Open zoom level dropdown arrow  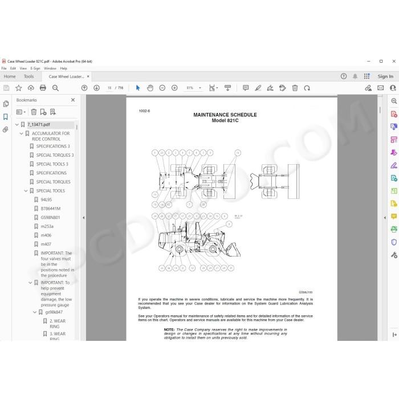tap(200, 88)
